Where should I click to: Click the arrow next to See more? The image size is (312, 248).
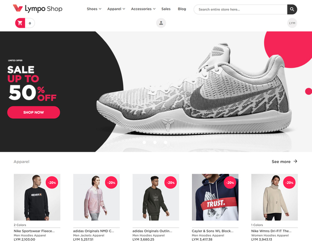tap(295, 162)
